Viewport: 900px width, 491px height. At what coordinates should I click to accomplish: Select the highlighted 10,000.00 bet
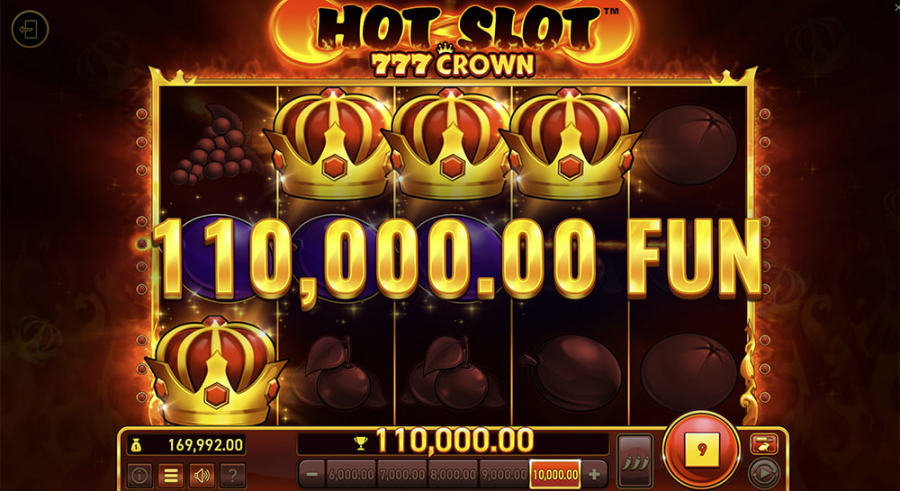click(555, 475)
